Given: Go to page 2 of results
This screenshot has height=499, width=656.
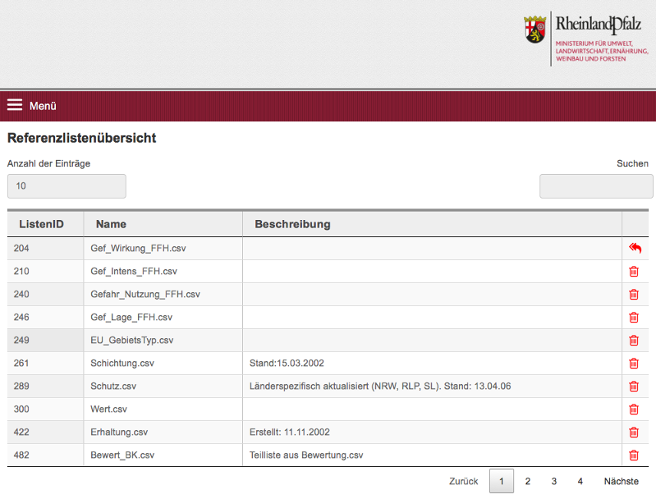Looking at the screenshot, I should coord(528,482).
